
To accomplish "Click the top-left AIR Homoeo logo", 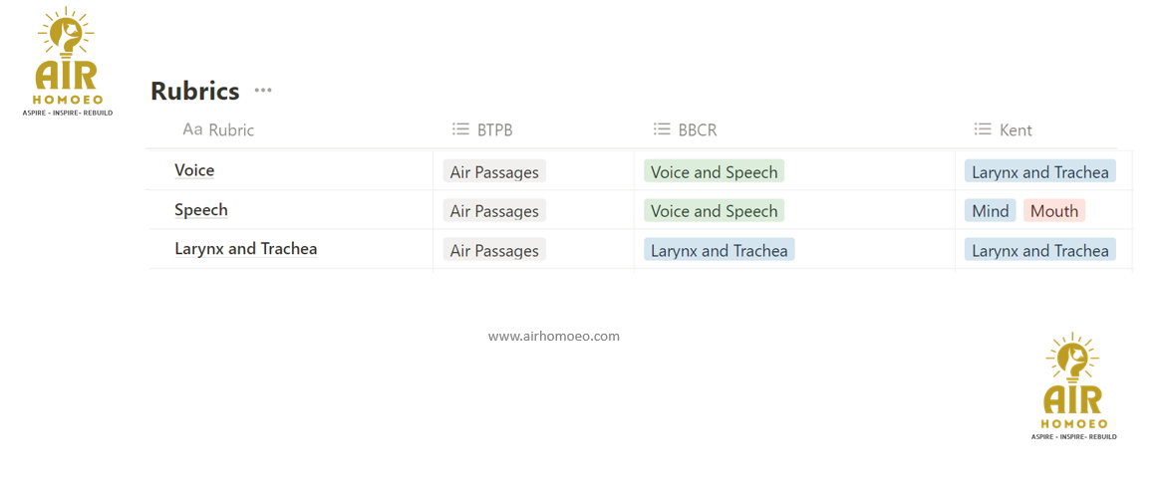I will pos(67,62).
